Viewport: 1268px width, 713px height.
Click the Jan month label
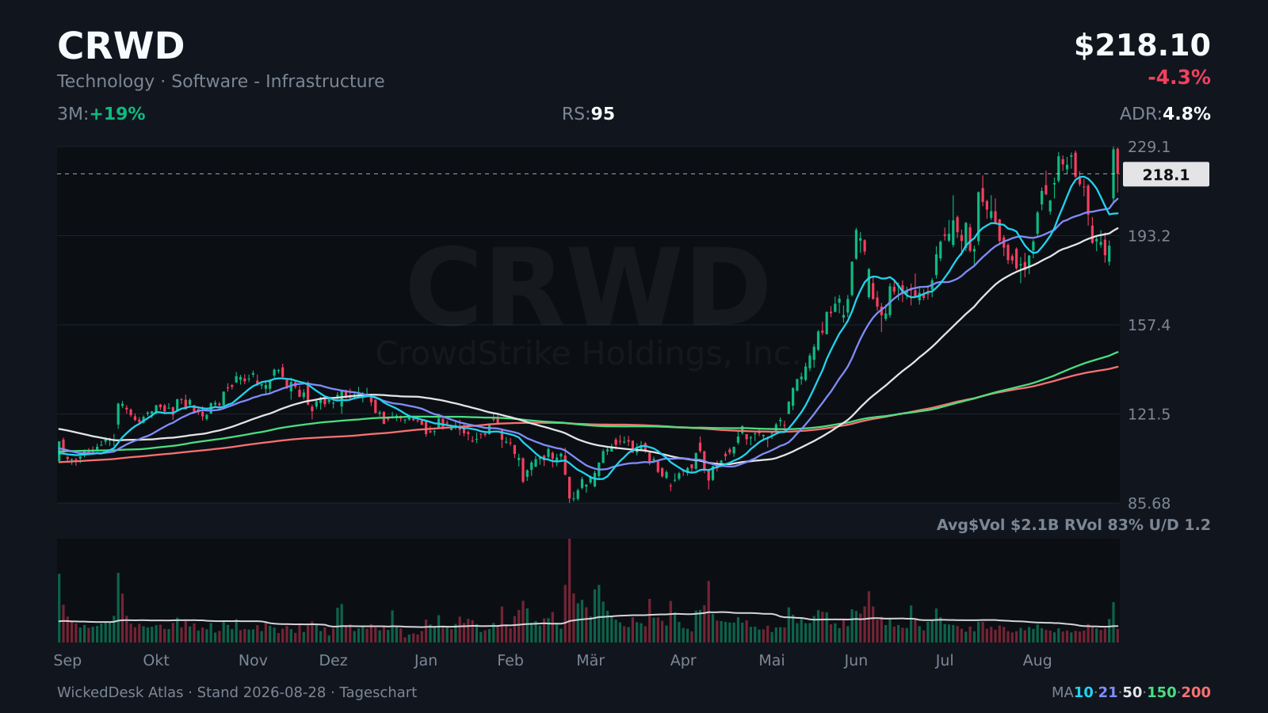coord(426,661)
